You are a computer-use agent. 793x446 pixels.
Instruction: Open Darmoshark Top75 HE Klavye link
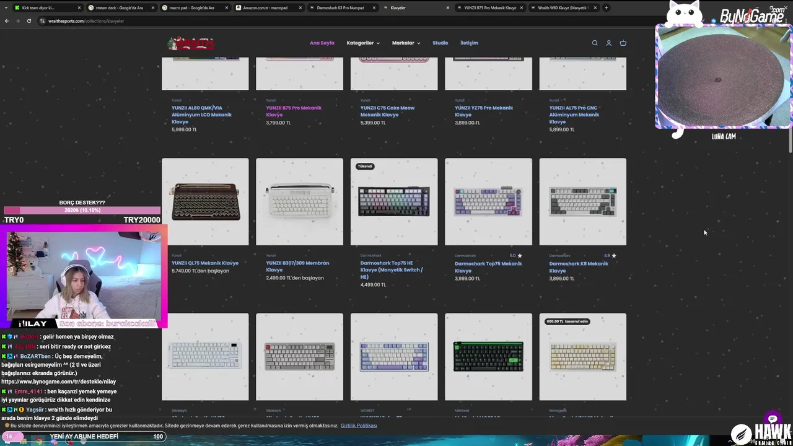point(392,269)
